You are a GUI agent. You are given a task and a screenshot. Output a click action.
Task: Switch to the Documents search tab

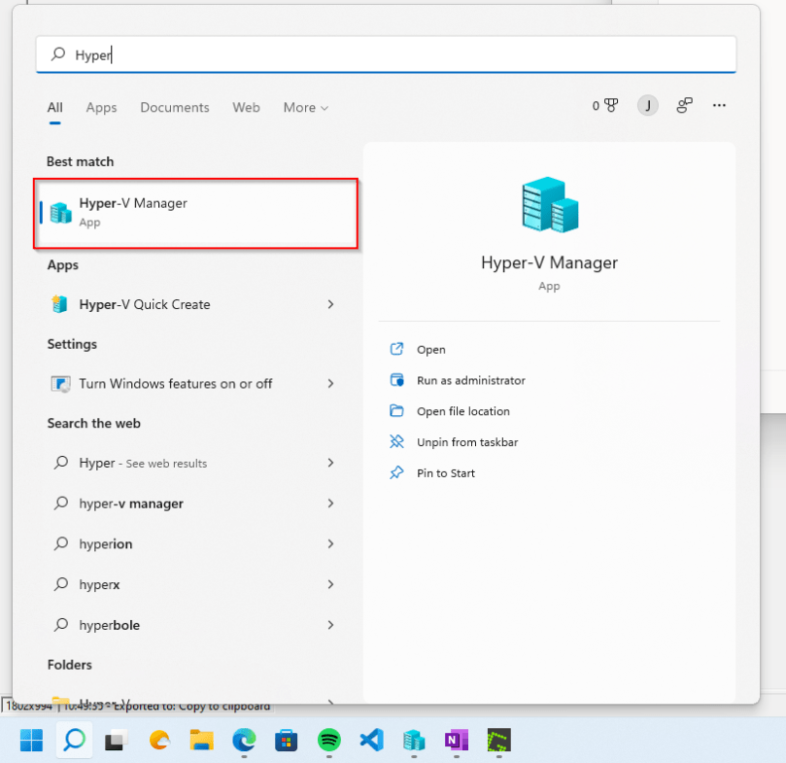[x=174, y=108]
